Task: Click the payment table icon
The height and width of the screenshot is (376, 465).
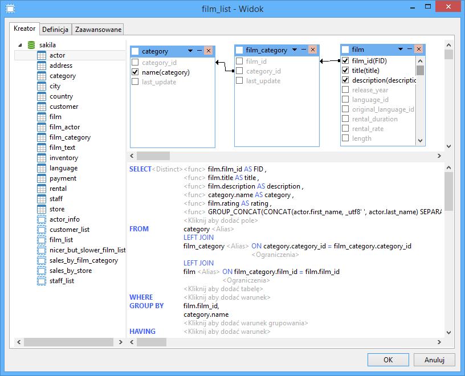Action: tap(42, 178)
